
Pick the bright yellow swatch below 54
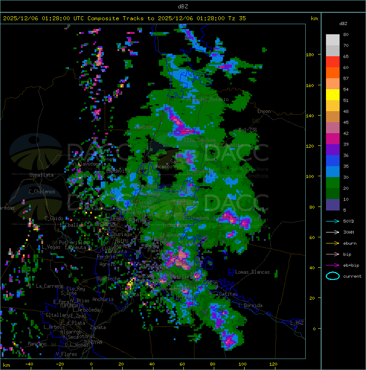333,95
